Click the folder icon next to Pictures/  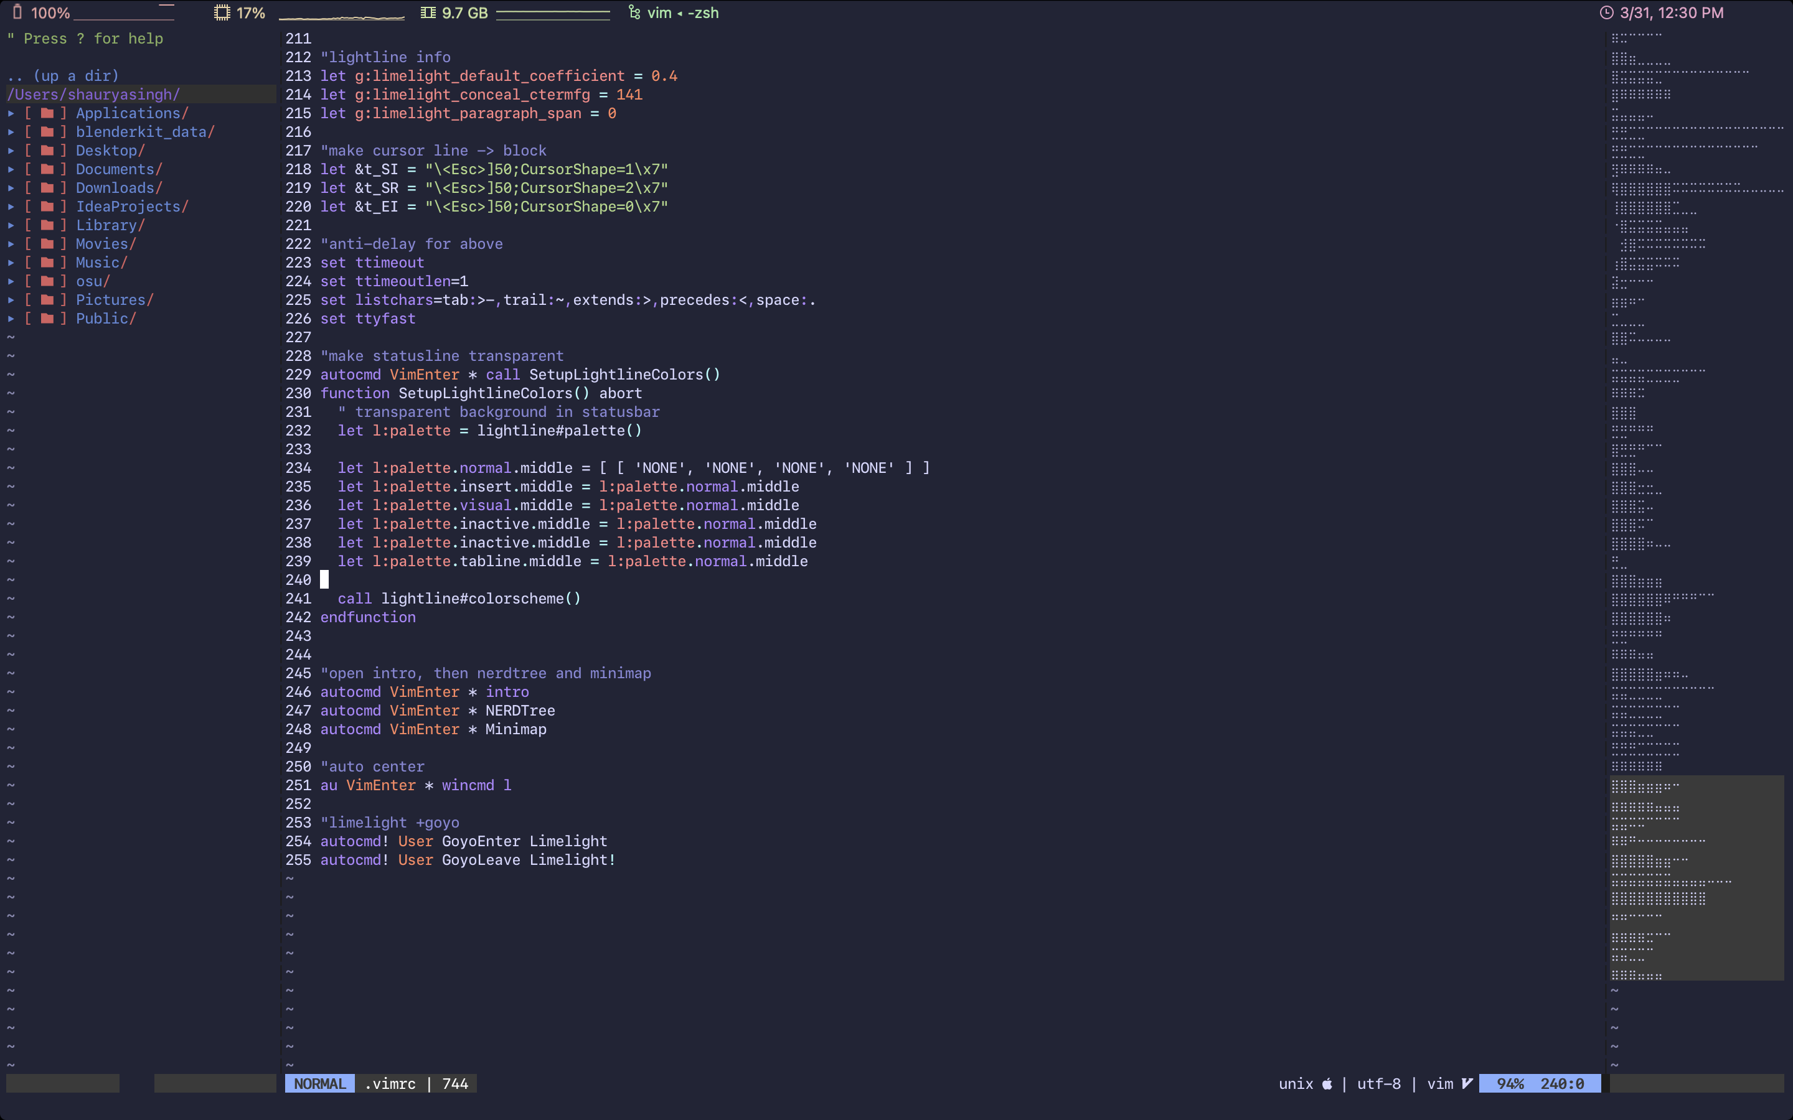[47, 299]
